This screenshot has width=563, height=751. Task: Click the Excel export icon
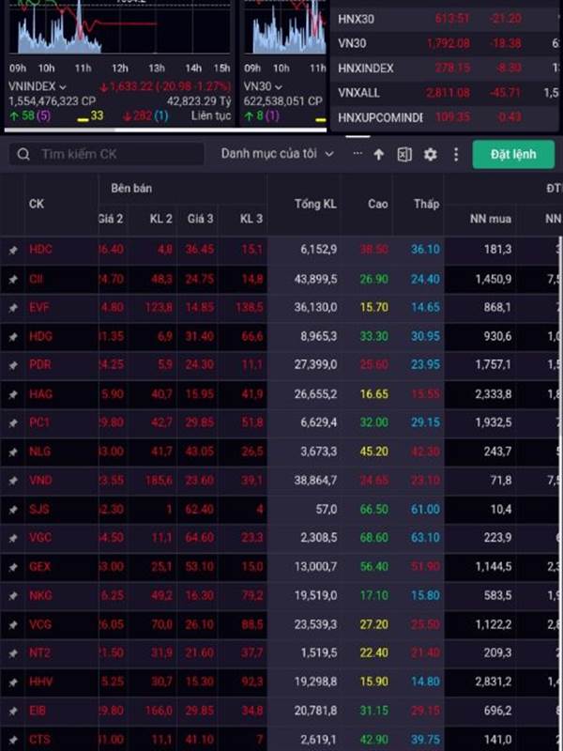pos(404,154)
